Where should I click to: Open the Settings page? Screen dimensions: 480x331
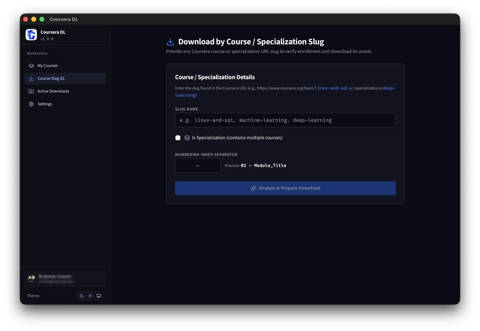65,104
